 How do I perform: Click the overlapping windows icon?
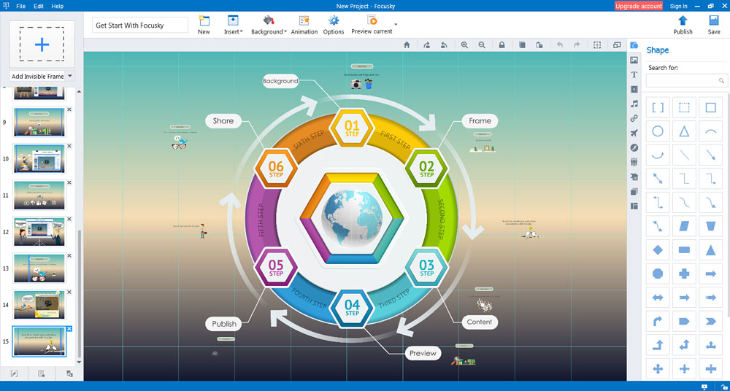click(x=617, y=45)
